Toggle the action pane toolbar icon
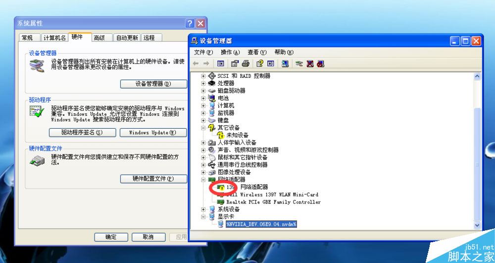This screenshot has width=495, height=263. (271, 63)
